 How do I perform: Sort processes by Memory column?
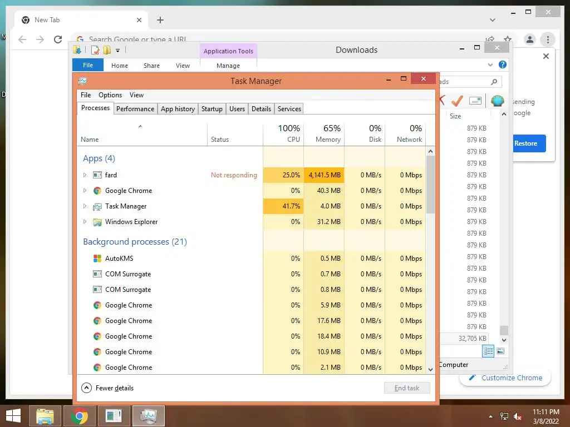click(324, 133)
